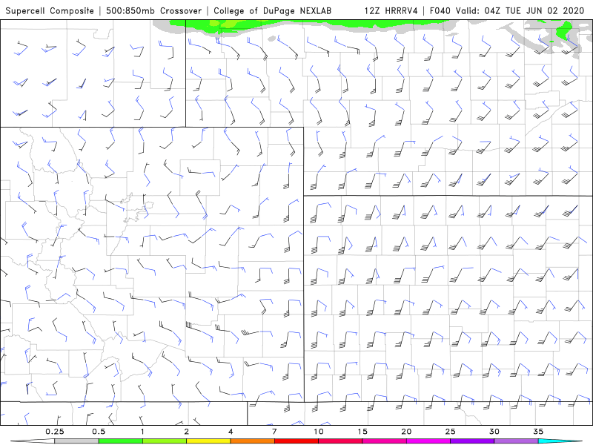Click the legend value 1
The image size is (593, 445).
click(142, 432)
